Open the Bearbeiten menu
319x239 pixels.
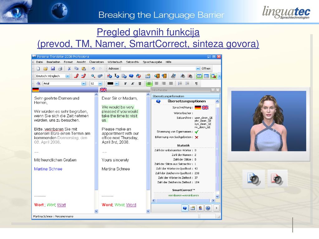[53, 62]
